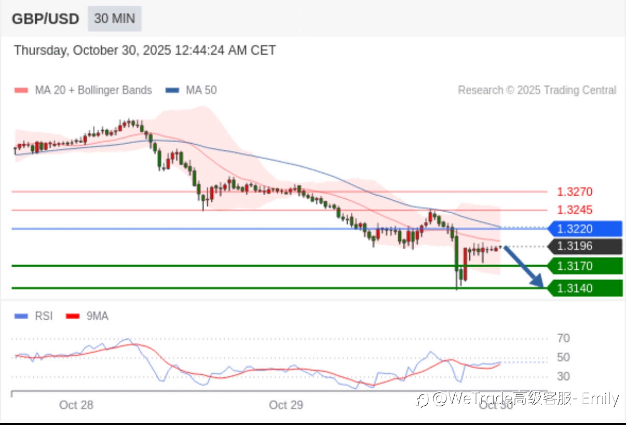Click the blue downward forecast arrow
This screenshot has height=425, width=626.
pos(524,267)
